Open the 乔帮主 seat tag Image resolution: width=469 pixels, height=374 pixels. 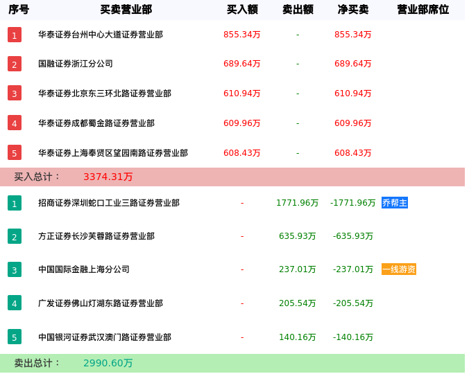[395, 203]
